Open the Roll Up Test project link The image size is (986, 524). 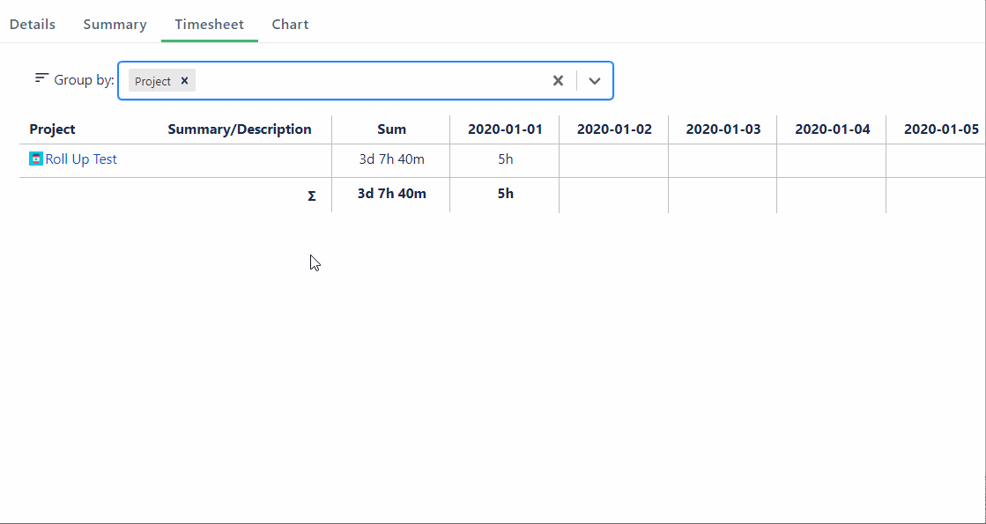(80, 159)
